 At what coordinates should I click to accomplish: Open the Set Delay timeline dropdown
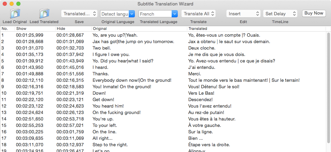280,14
